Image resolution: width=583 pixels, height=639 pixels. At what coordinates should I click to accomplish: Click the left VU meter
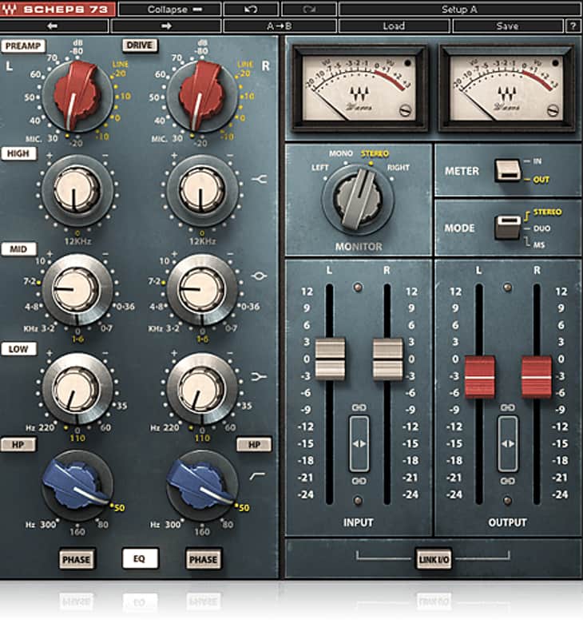pos(359,88)
